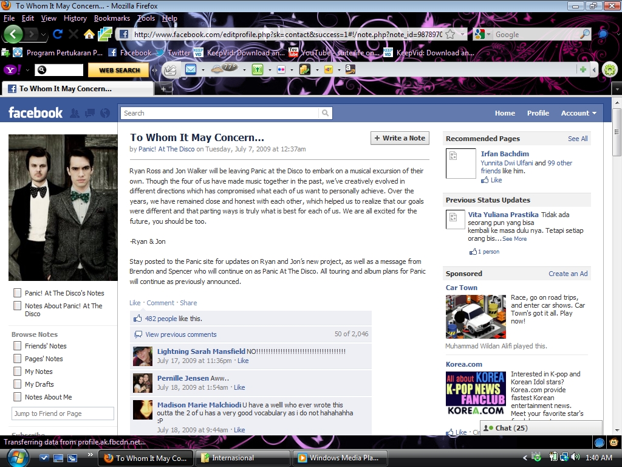
Task: Click the thumbs-up icon beside 482 people
Action: (x=138, y=319)
